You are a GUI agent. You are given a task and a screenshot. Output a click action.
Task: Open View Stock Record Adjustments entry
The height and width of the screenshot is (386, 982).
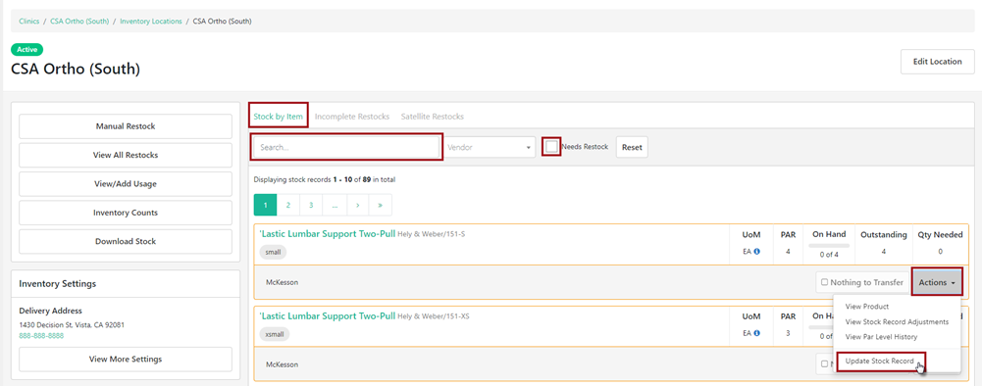tap(897, 321)
